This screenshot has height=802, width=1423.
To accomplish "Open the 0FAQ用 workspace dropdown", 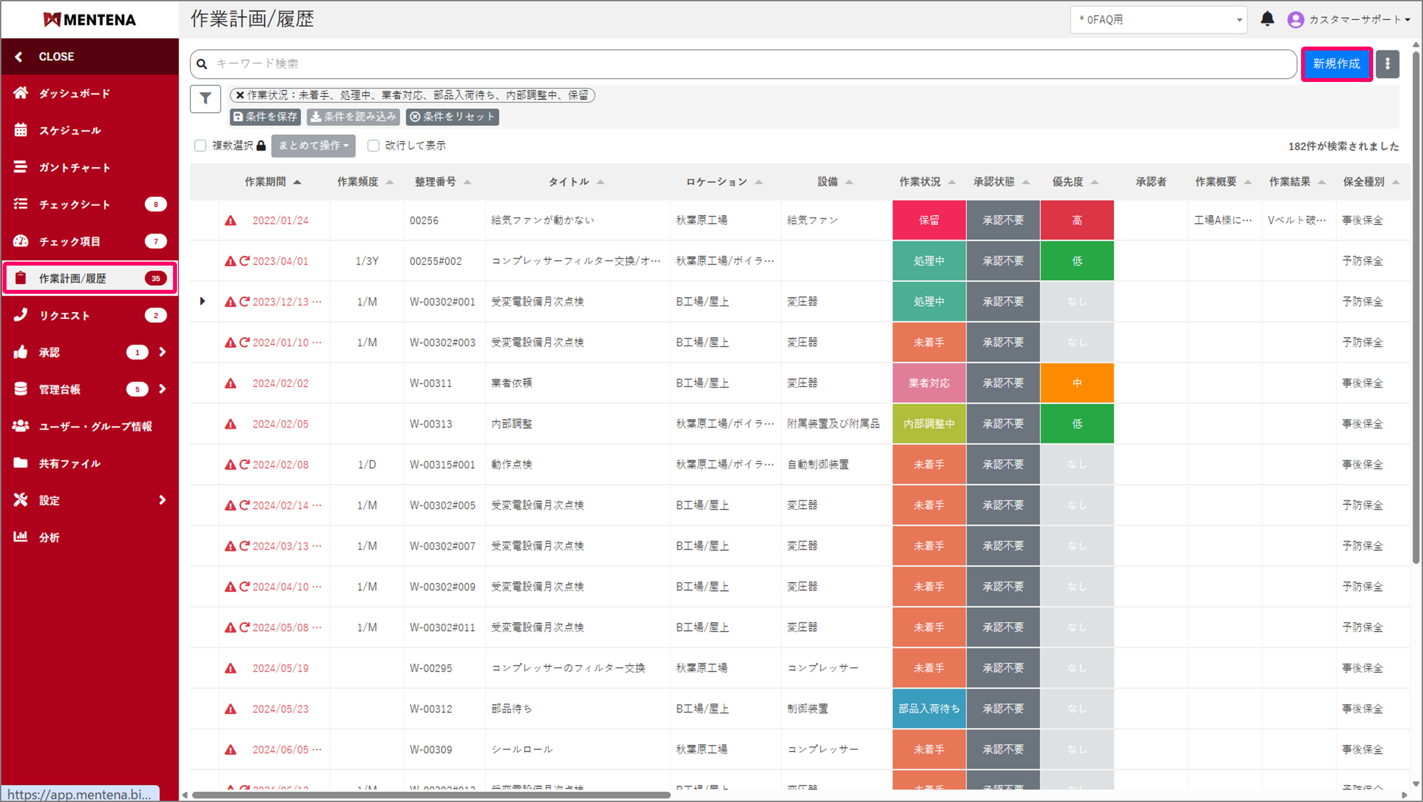I will [1158, 20].
